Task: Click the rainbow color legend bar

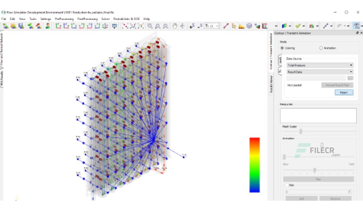Action: coord(254,165)
